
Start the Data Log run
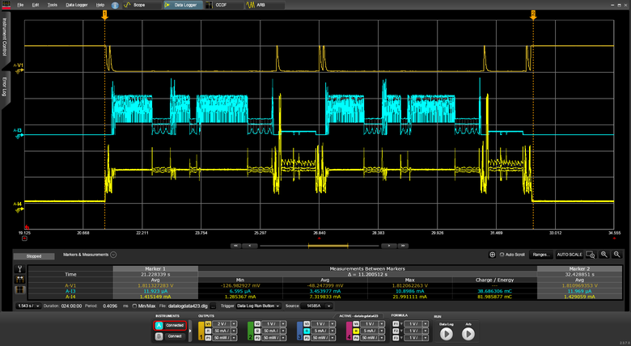tap(447, 334)
